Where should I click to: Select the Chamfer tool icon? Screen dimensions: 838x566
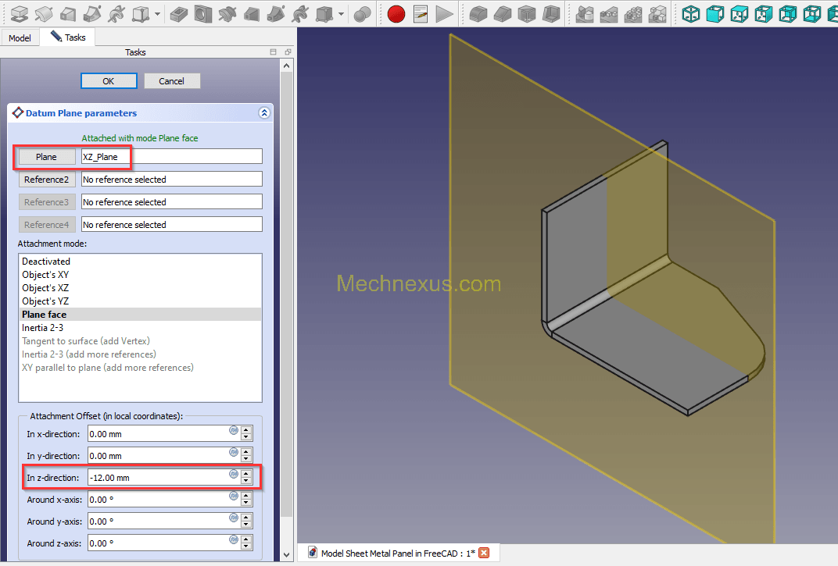pos(502,13)
